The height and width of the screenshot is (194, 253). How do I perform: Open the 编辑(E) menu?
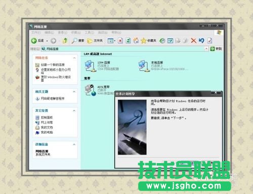[49, 32]
